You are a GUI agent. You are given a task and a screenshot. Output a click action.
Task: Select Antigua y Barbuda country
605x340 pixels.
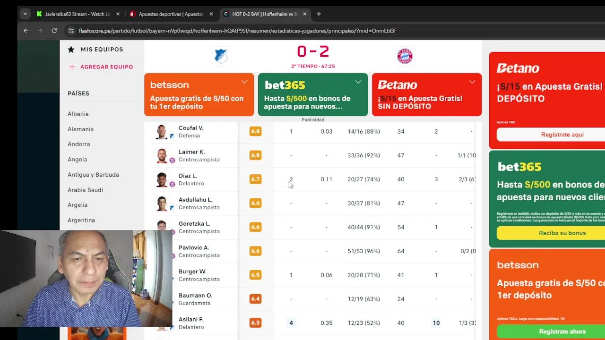[93, 175]
